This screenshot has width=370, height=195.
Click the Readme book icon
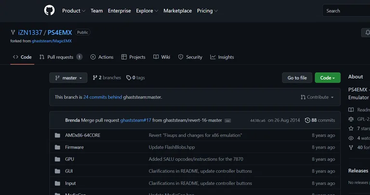(351, 110)
